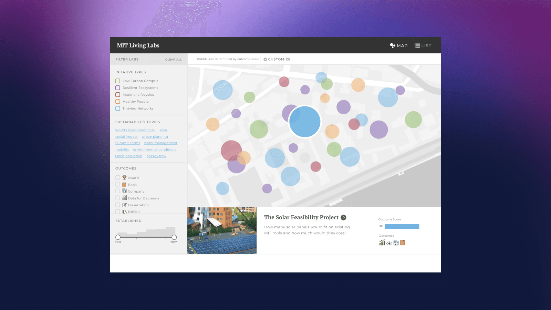Toggle the Company outcome checkbox
The height and width of the screenshot is (310, 551).
point(118,191)
